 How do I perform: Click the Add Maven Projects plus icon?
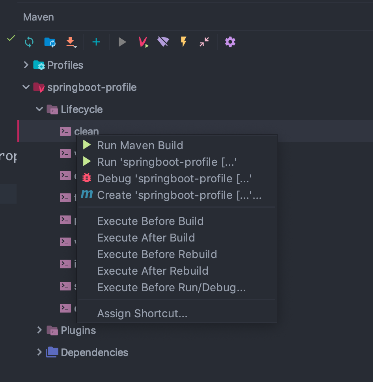[x=96, y=42]
